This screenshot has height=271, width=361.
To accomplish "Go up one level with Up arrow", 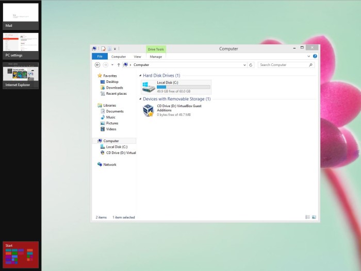I will tap(119, 65).
